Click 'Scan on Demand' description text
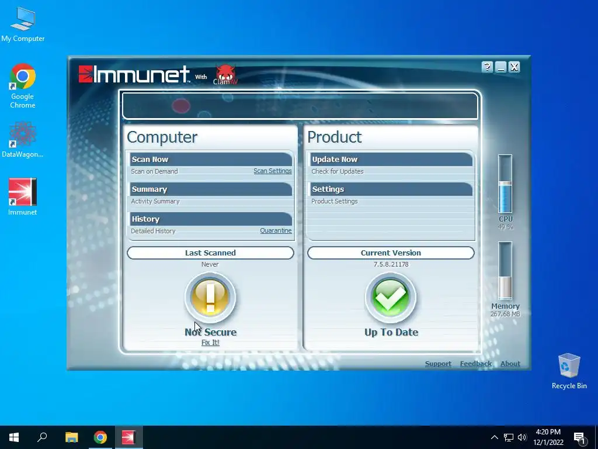 click(x=154, y=171)
